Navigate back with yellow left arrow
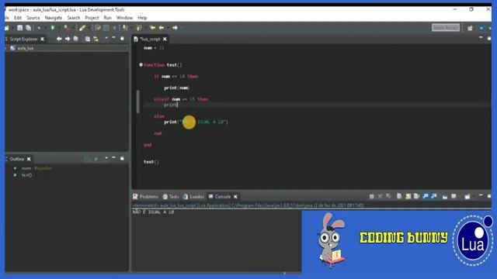 click(x=162, y=28)
